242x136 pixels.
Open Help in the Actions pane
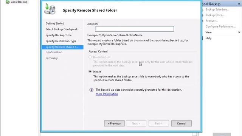pos(208,38)
